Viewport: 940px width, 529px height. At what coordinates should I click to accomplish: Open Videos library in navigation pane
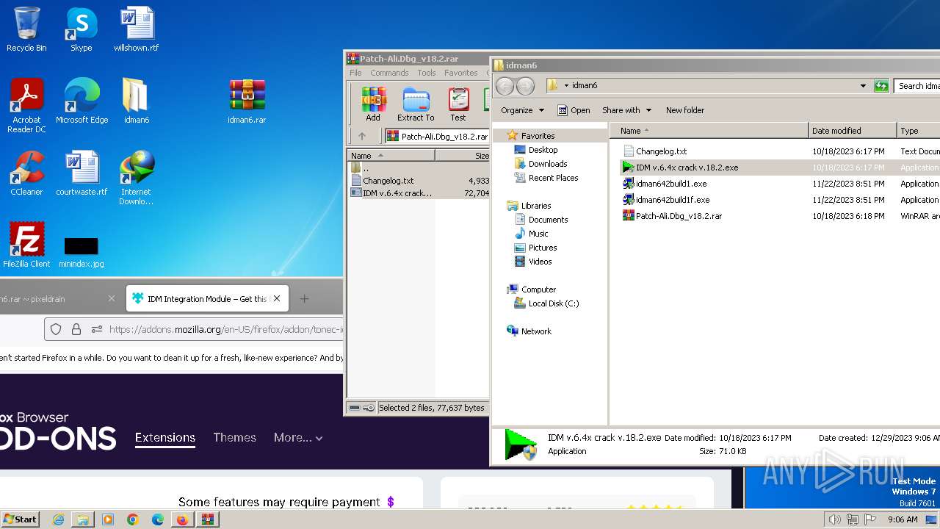tap(540, 262)
